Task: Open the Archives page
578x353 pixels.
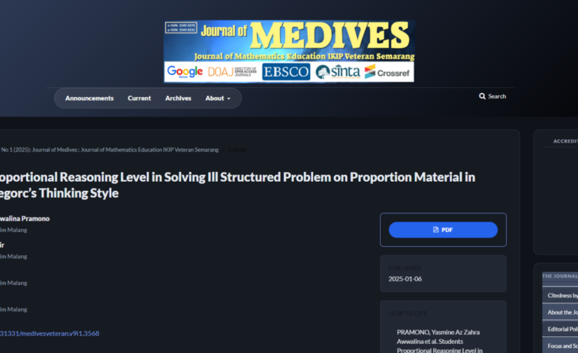Action: 178,98
